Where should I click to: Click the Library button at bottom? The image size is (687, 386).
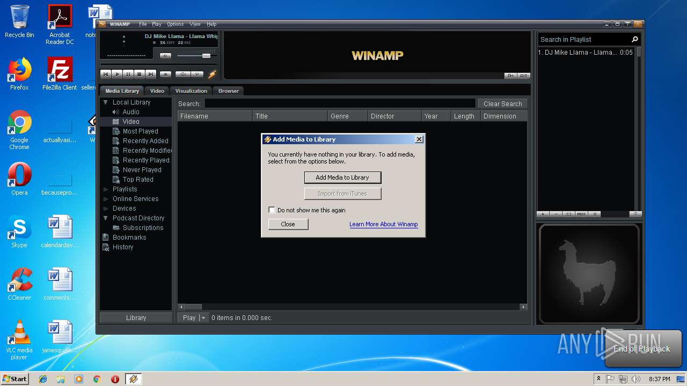136,318
